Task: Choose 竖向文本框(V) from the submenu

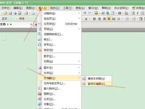Action: click(x=97, y=84)
